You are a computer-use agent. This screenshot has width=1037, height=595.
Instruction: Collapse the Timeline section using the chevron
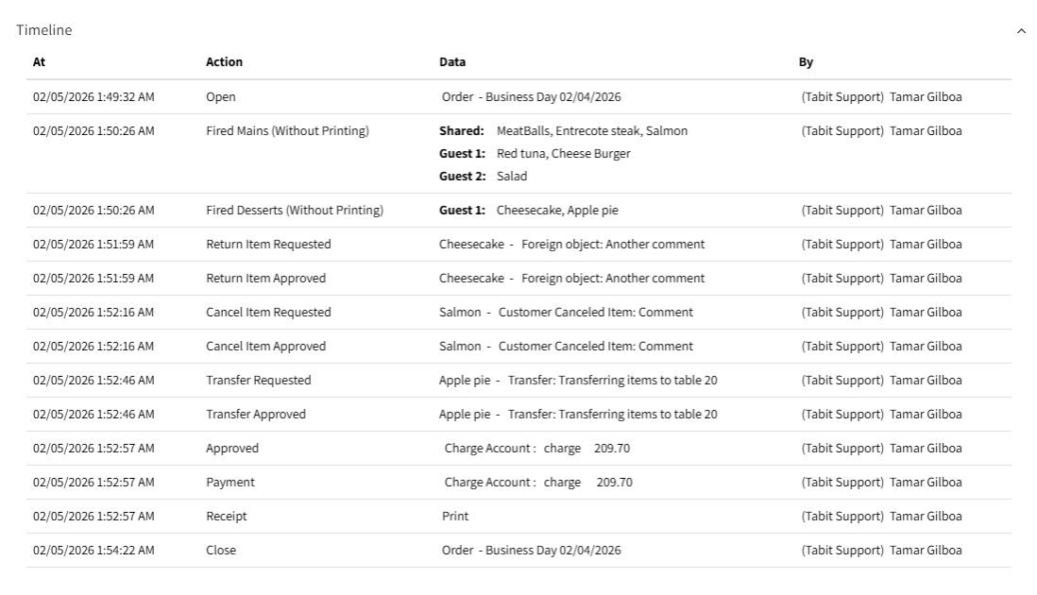click(x=1021, y=31)
